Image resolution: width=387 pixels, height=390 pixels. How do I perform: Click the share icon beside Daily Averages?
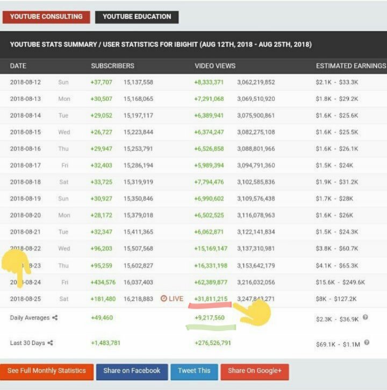[55, 317]
